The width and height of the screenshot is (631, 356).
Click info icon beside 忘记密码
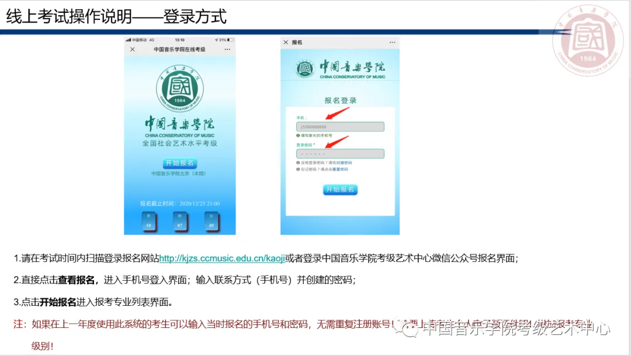(x=298, y=170)
